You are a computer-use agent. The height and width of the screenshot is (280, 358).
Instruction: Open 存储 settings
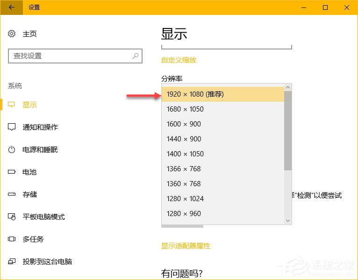[x=30, y=195]
